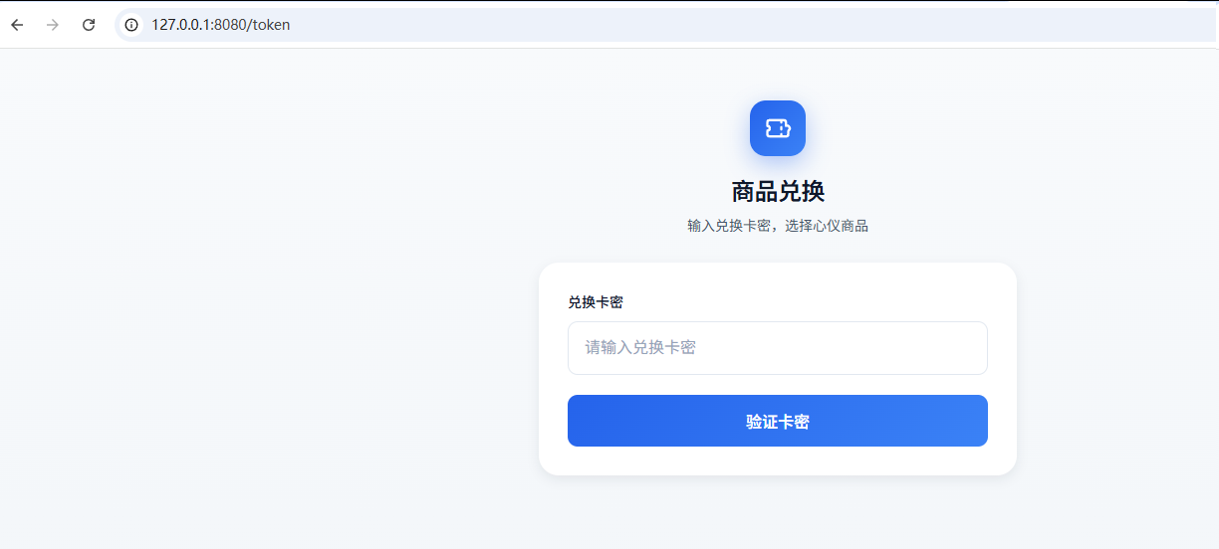Click the 127.0.0.1 host in address bar
Image resolution: width=1219 pixels, height=549 pixels.
[x=180, y=25]
